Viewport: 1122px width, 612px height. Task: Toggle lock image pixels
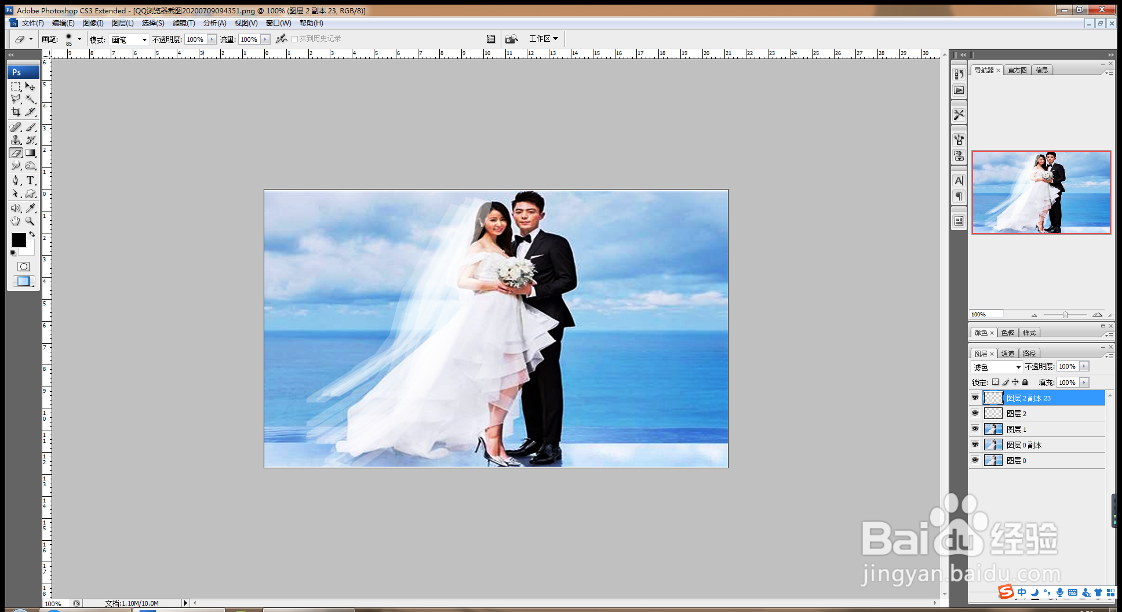1006,382
